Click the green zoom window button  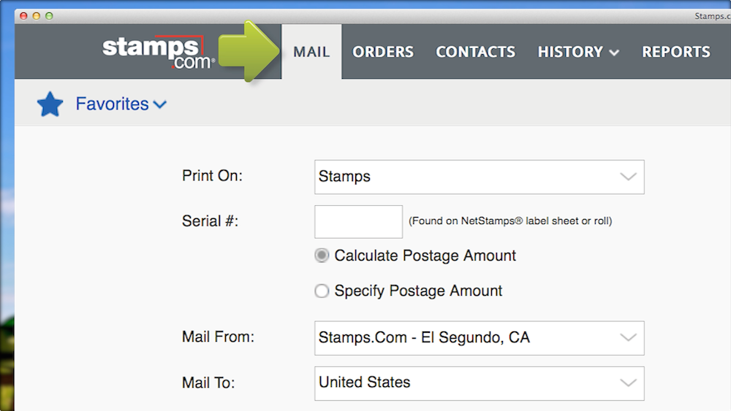[x=48, y=15]
